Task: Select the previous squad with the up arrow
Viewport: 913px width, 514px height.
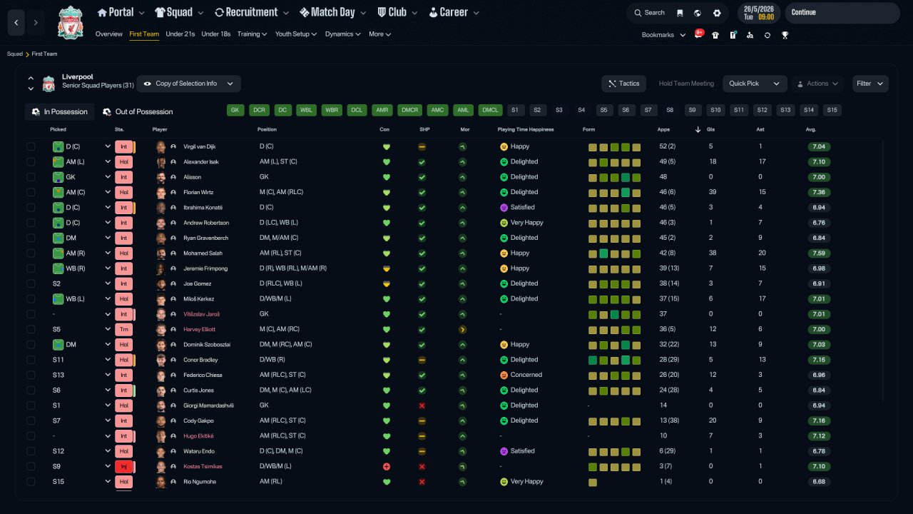Action: coord(31,78)
